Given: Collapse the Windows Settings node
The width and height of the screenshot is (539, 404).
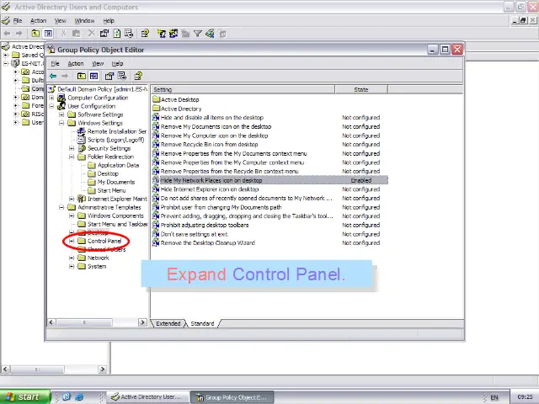Looking at the screenshot, I should click(61, 123).
